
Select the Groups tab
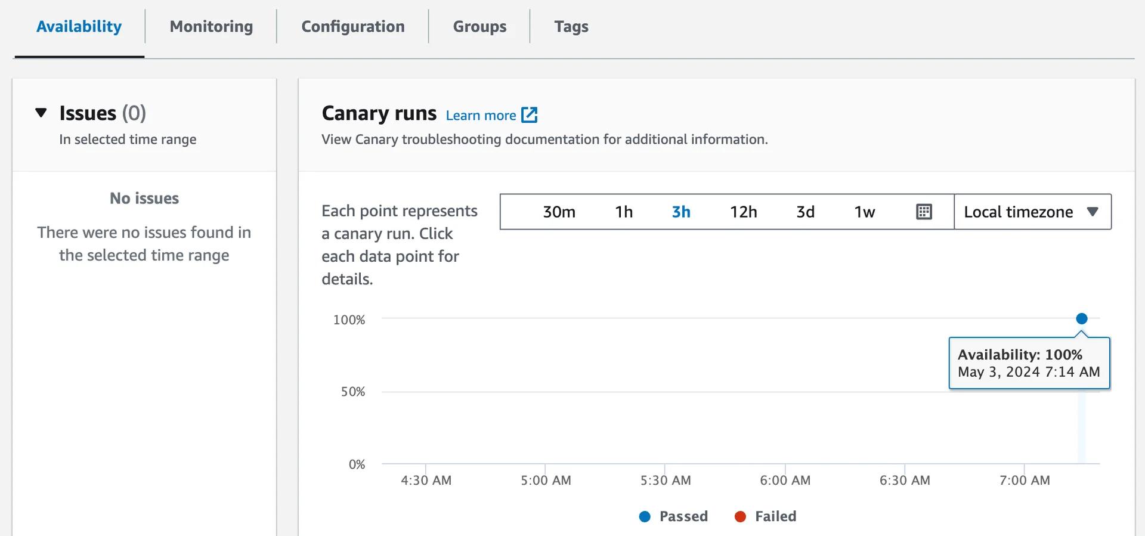tap(479, 27)
